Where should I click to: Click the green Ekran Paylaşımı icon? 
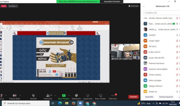click(64, 95)
